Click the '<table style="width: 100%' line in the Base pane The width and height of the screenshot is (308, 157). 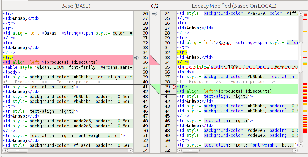(x=68, y=67)
